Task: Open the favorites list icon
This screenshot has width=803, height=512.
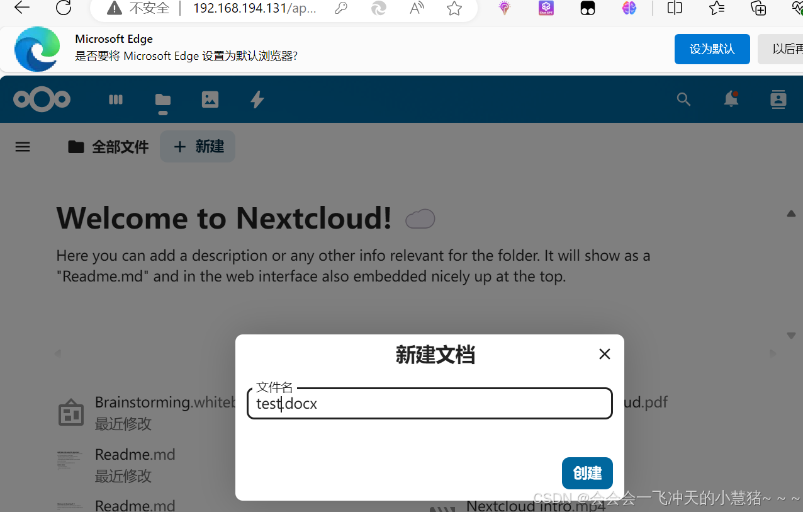Action: click(x=717, y=8)
